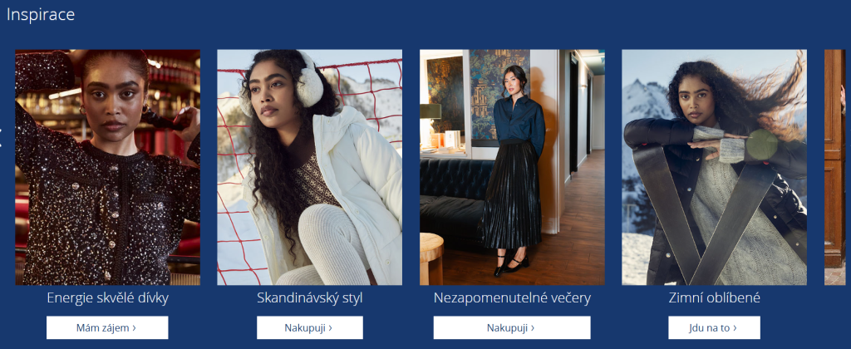Open the Energie skvělé dívky title link
This screenshot has height=349, width=851.
(x=107, y=298)
